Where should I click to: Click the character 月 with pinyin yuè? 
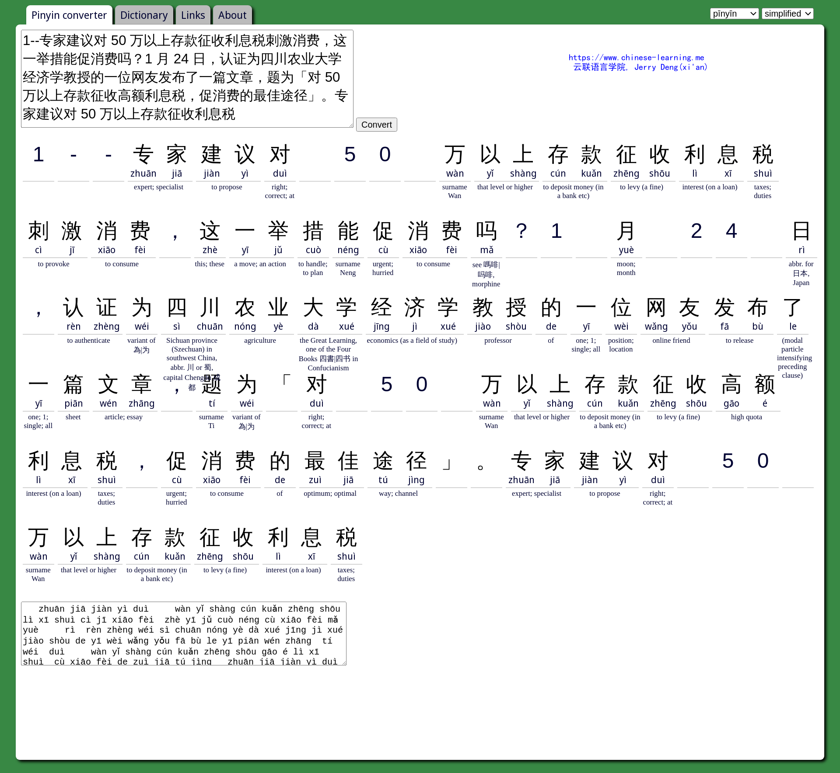[626, 231]
